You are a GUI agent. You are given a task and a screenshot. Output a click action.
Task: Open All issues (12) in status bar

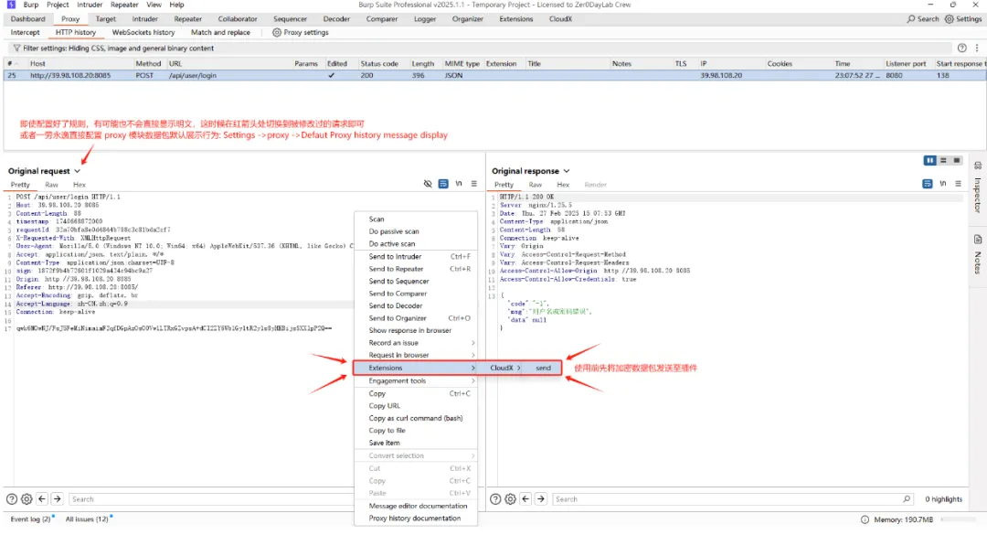(x=87, y=519)
